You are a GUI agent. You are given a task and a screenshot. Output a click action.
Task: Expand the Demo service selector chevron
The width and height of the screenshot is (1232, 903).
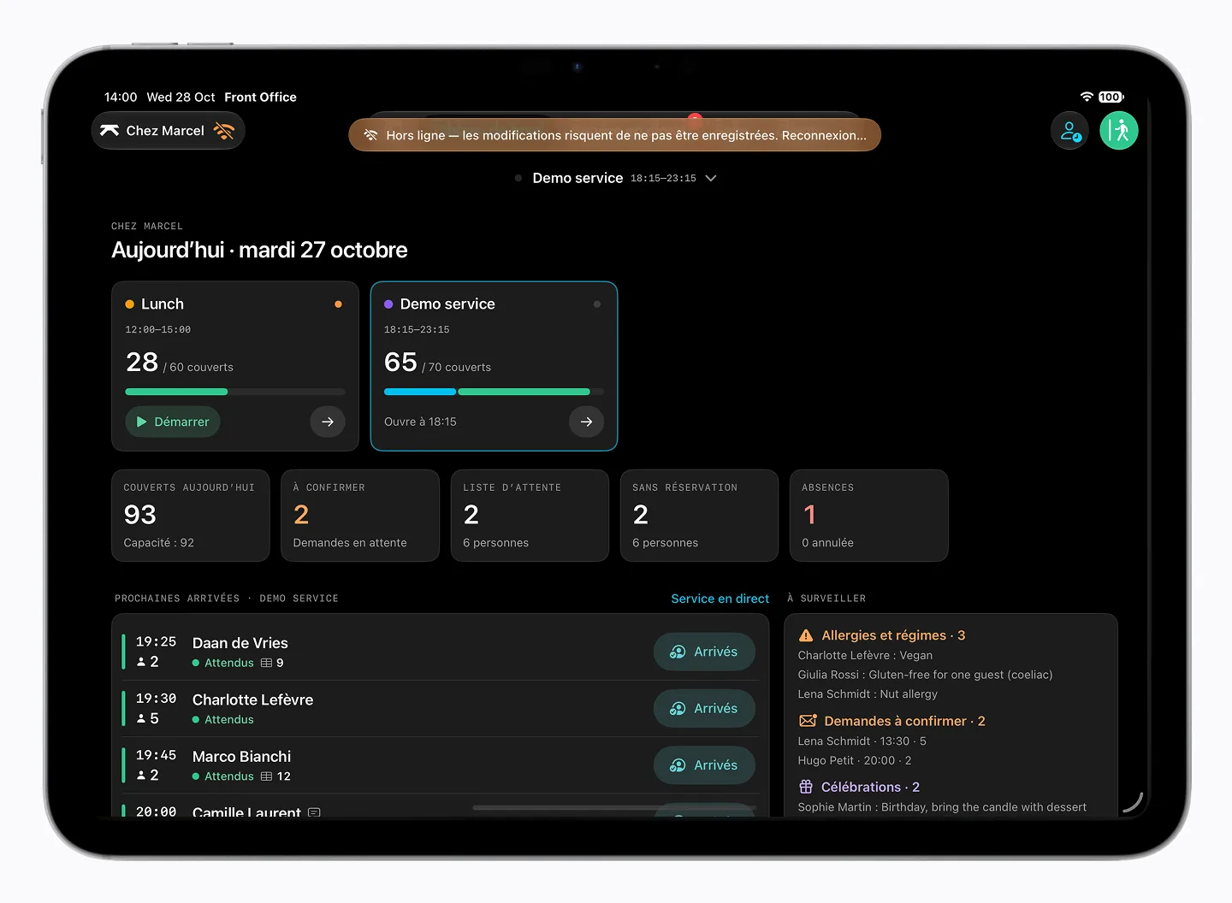pos(710,178)
